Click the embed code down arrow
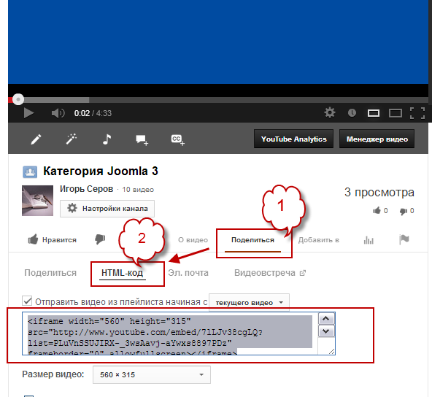This screenshot has height=397, width=432. pos(326,331)
